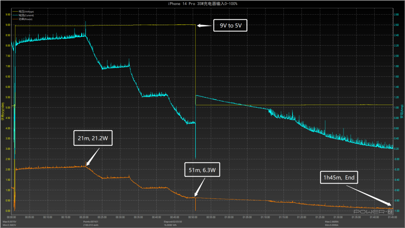Click the 00:05:00 time axis label
This screenshot has height=228, width=405.
click(30, 217)
